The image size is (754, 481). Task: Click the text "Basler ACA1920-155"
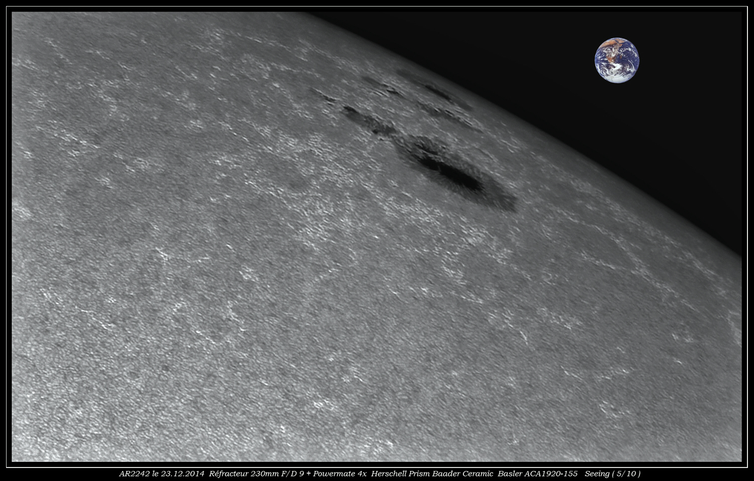pyautogui.click(x=538, y=473)
